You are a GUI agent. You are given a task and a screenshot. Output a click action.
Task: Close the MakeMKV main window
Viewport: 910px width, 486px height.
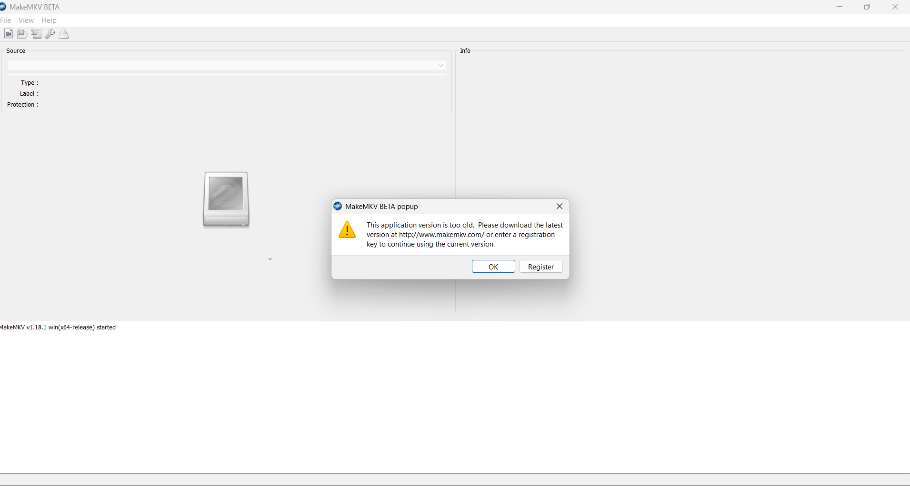point(895,7)
